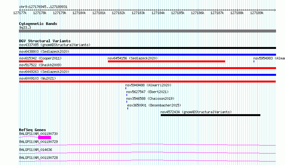The width and height of the screenshot is (285, 165).
Task: Click the 127179k ruler tick label
Action: click(x=60, y=13)
